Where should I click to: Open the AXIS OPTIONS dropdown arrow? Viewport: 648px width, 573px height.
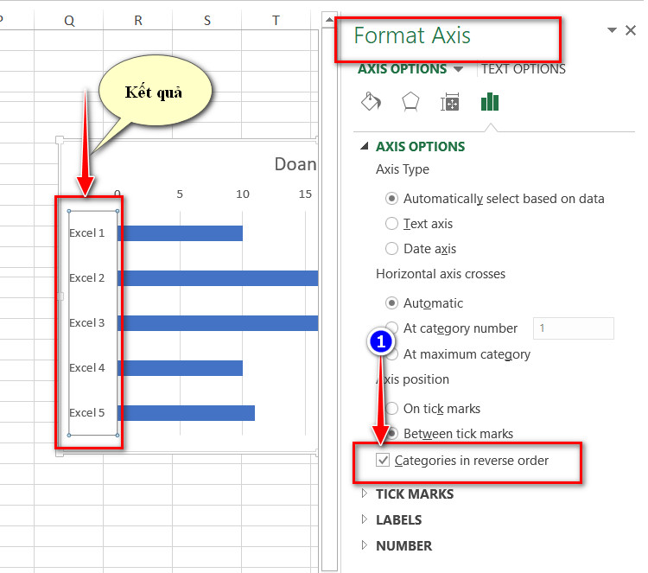[x=458, y=69]
